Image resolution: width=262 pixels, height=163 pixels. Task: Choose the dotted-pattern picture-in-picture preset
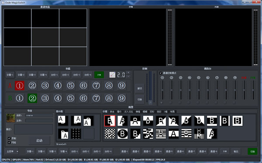pos(76,134)
